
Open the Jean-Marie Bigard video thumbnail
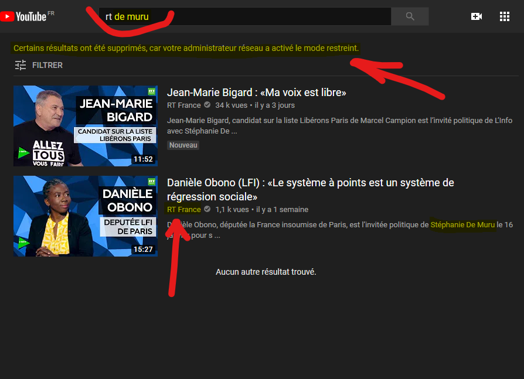(86, 126)
